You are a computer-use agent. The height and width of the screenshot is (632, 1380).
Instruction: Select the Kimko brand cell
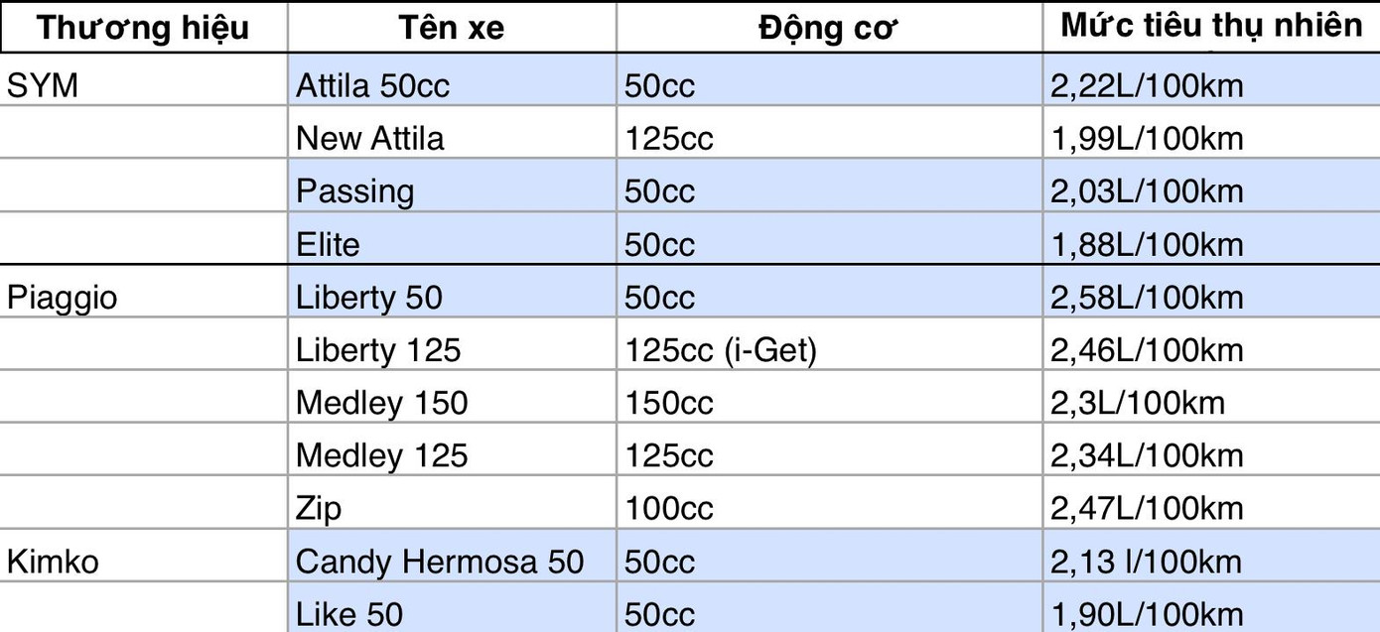click(54, 562)
